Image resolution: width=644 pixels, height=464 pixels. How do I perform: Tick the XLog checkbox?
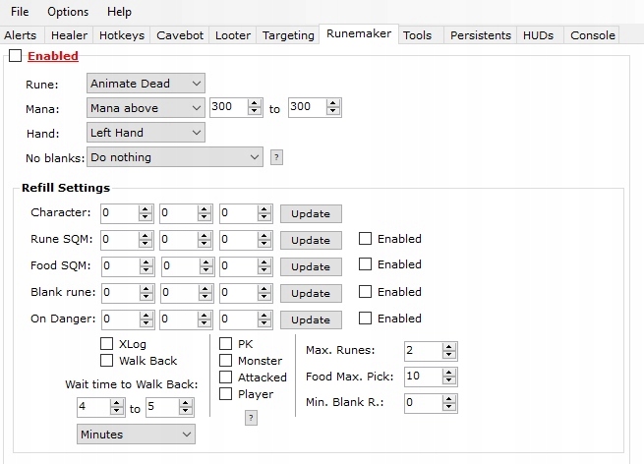[x=107, y=344]
